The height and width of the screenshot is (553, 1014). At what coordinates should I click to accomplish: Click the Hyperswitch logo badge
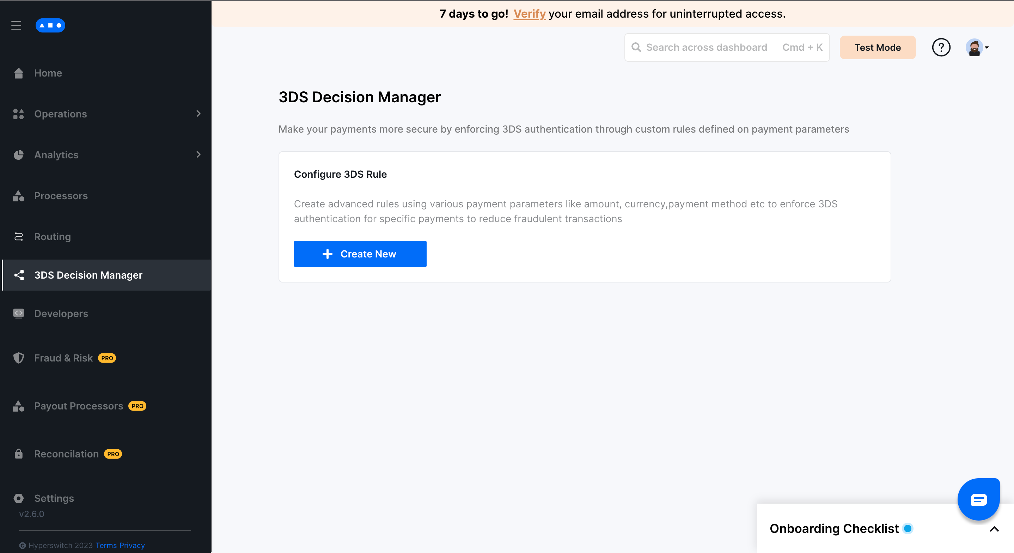(x=50, y=26)
